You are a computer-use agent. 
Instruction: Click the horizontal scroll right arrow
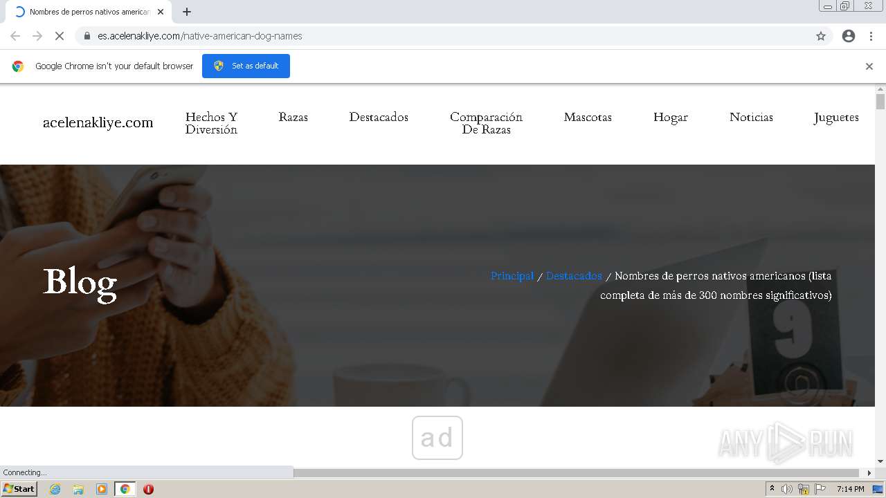pos(869,472)
